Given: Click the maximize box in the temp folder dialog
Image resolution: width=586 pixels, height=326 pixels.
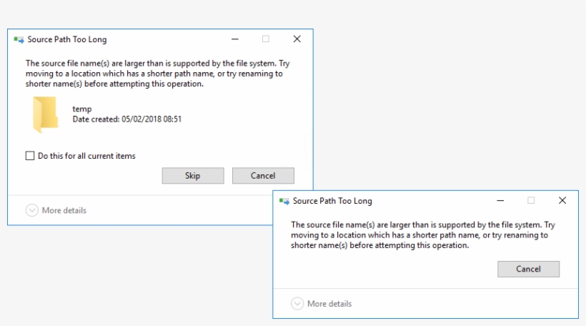Looking at the screenshot, I should coord(266,39).
